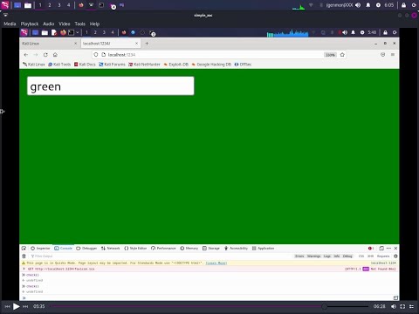Switch to the DevTools Style Editor tab
The image size is (419, 314).
pos(135,248)
